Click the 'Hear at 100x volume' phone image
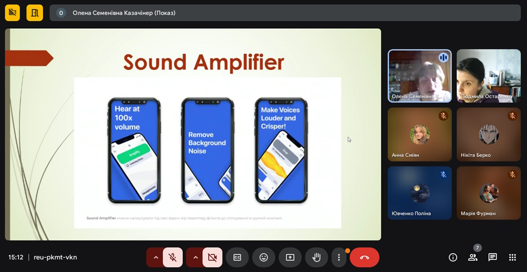 pyautogui.click(x=134, y=150)
